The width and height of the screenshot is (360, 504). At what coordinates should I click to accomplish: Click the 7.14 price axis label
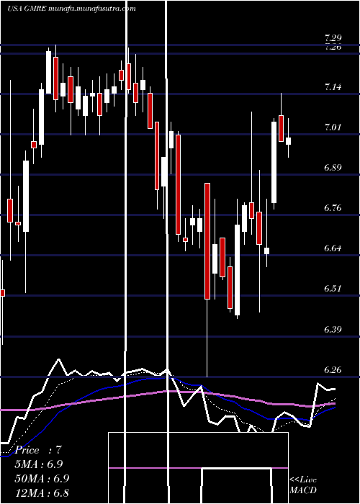pyautogui.click(x=333, y=87)
